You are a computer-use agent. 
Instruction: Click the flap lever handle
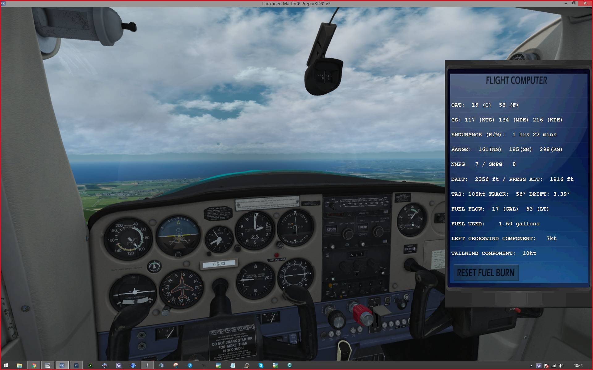click(382, 311)
